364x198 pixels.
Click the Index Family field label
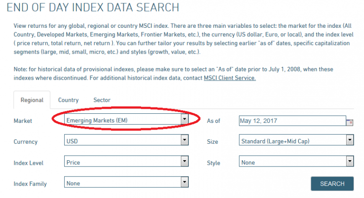click(30, 184)
